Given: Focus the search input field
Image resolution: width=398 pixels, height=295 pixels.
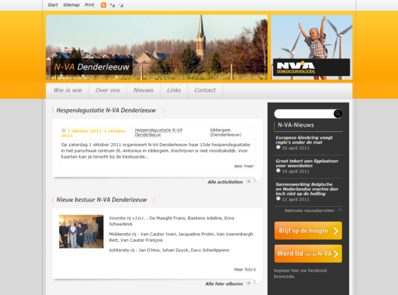Looking at the screenshot, I should [x=304, y=114].
